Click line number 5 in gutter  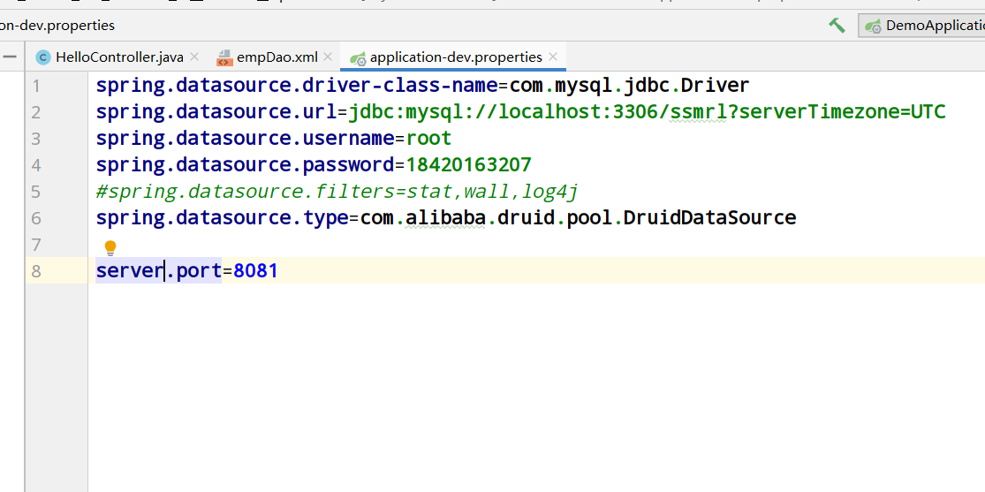point(36,191)
